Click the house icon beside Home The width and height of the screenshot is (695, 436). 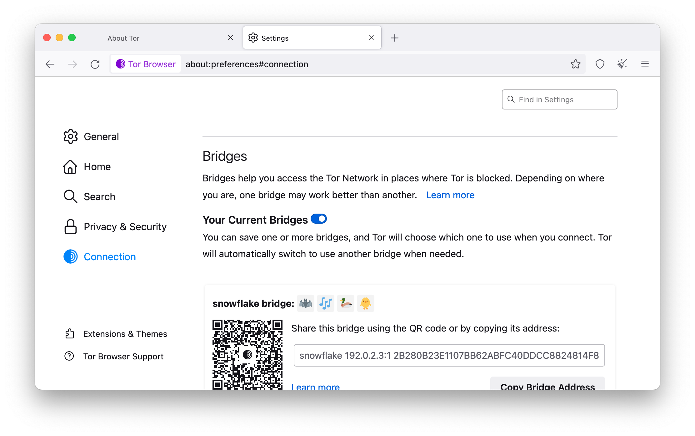pyautogui.click(x=70, y=167)
